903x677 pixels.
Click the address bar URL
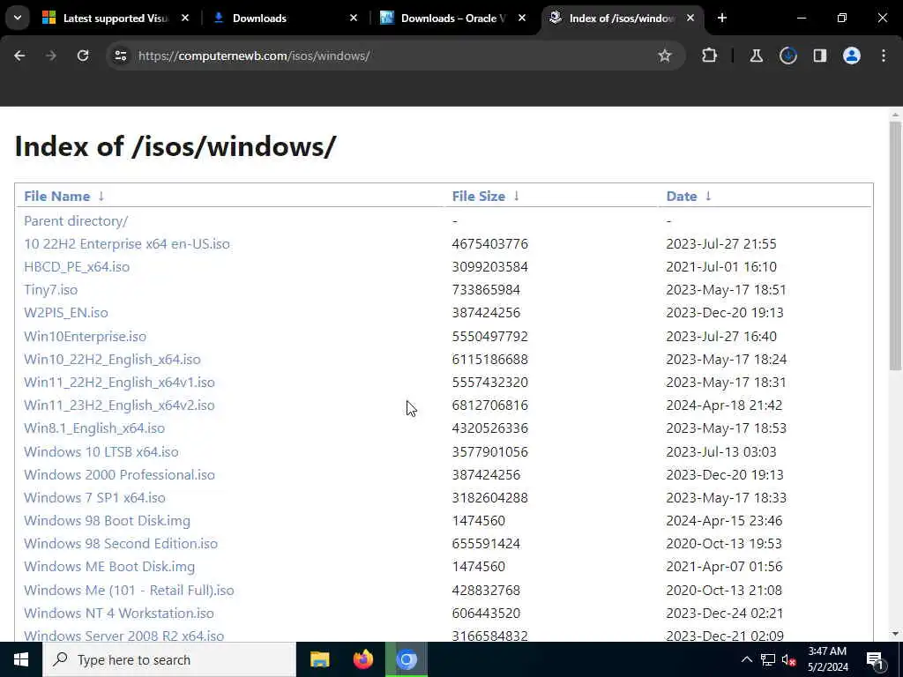[x=254, y=56]
